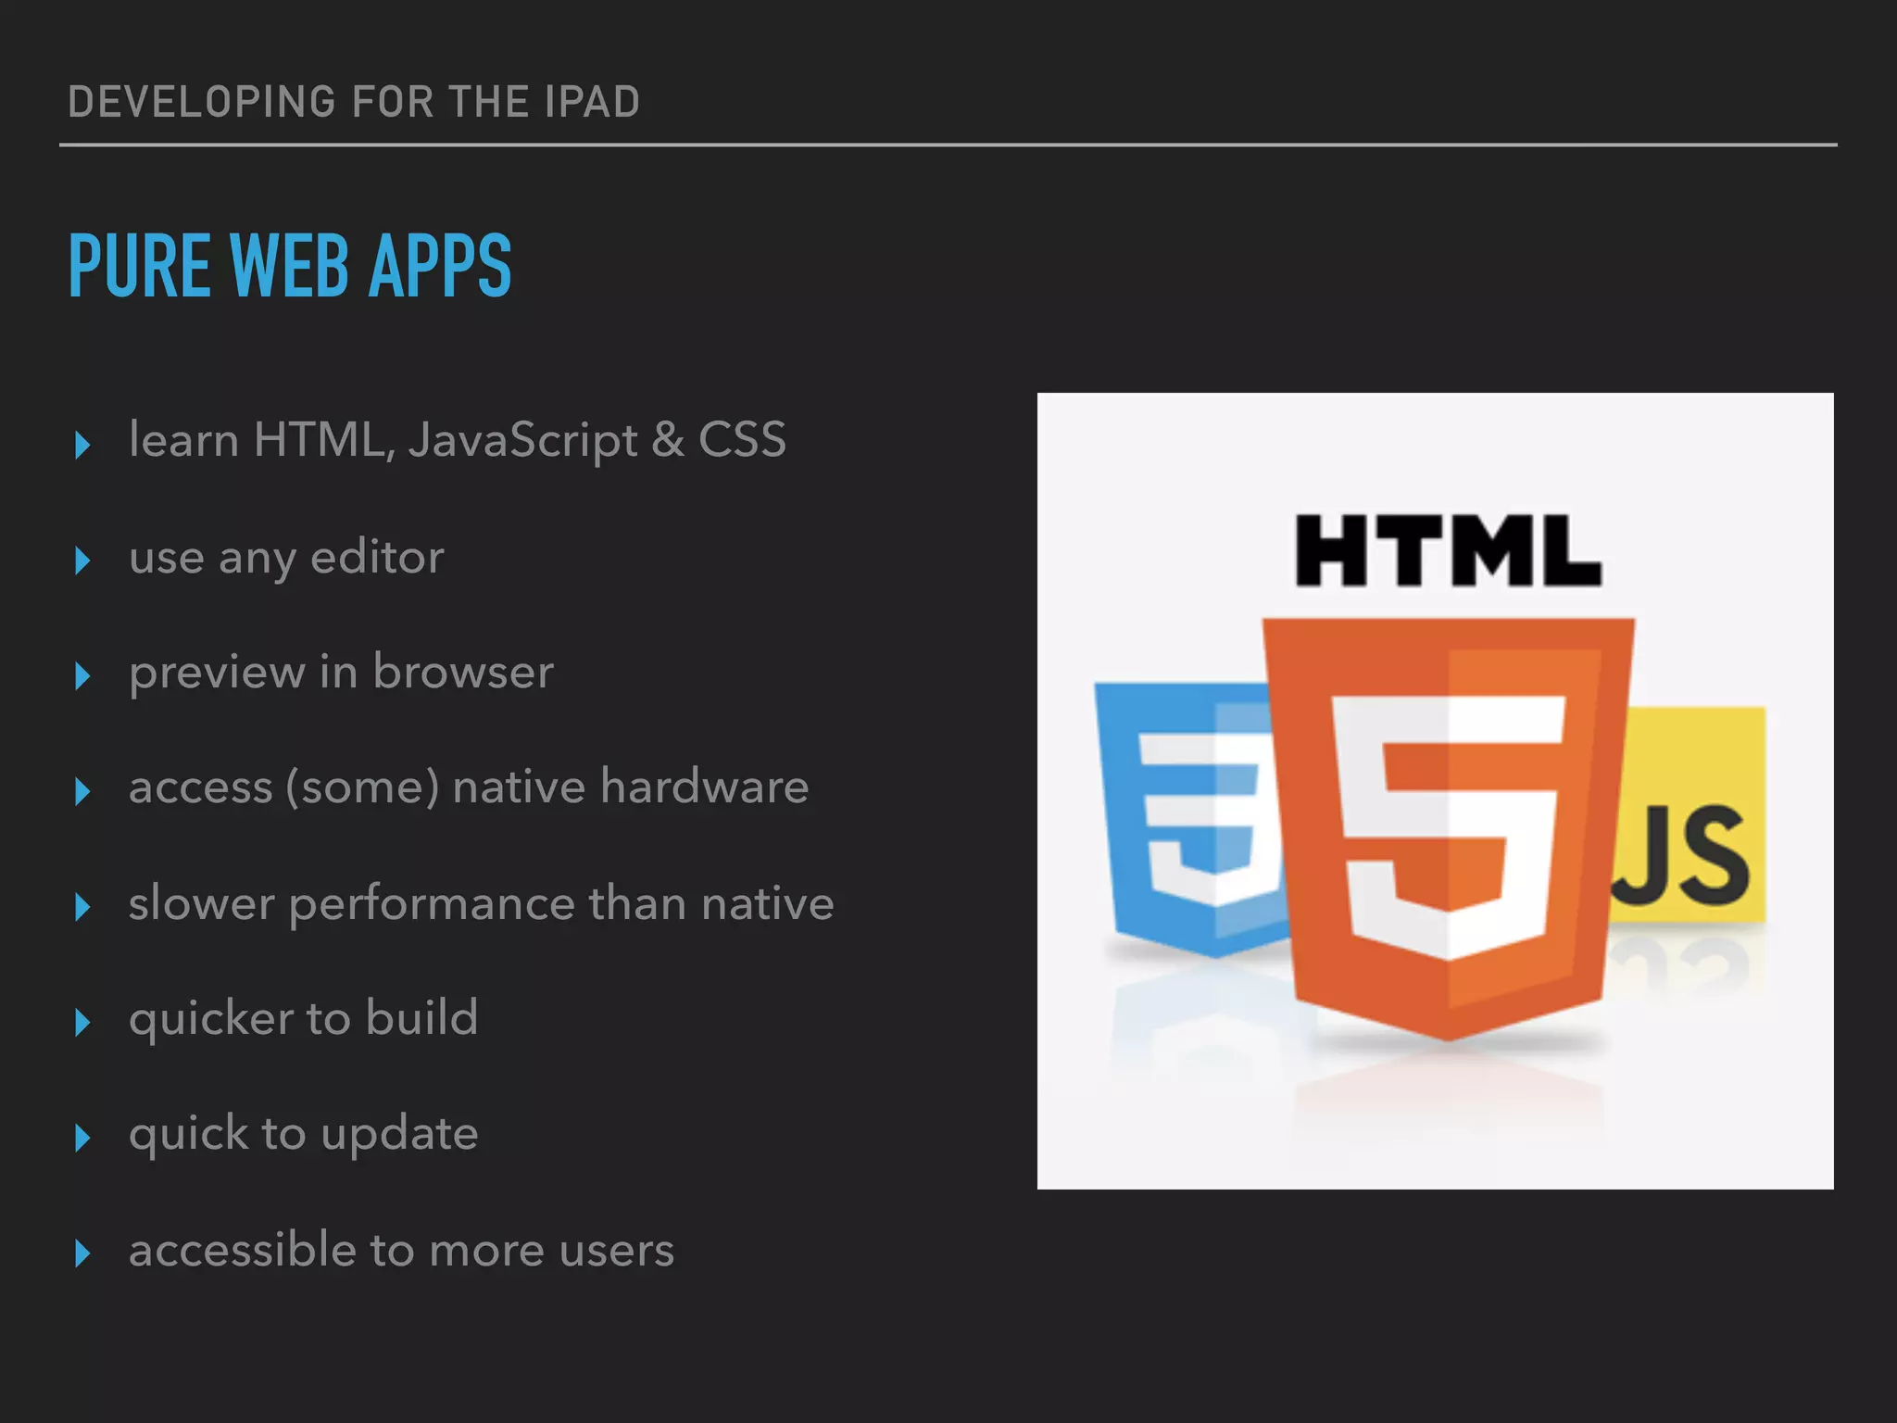Click the orange HTML5 shield logo
The height and width of the screenshot is (1423, 1897).
[1448, 828]
